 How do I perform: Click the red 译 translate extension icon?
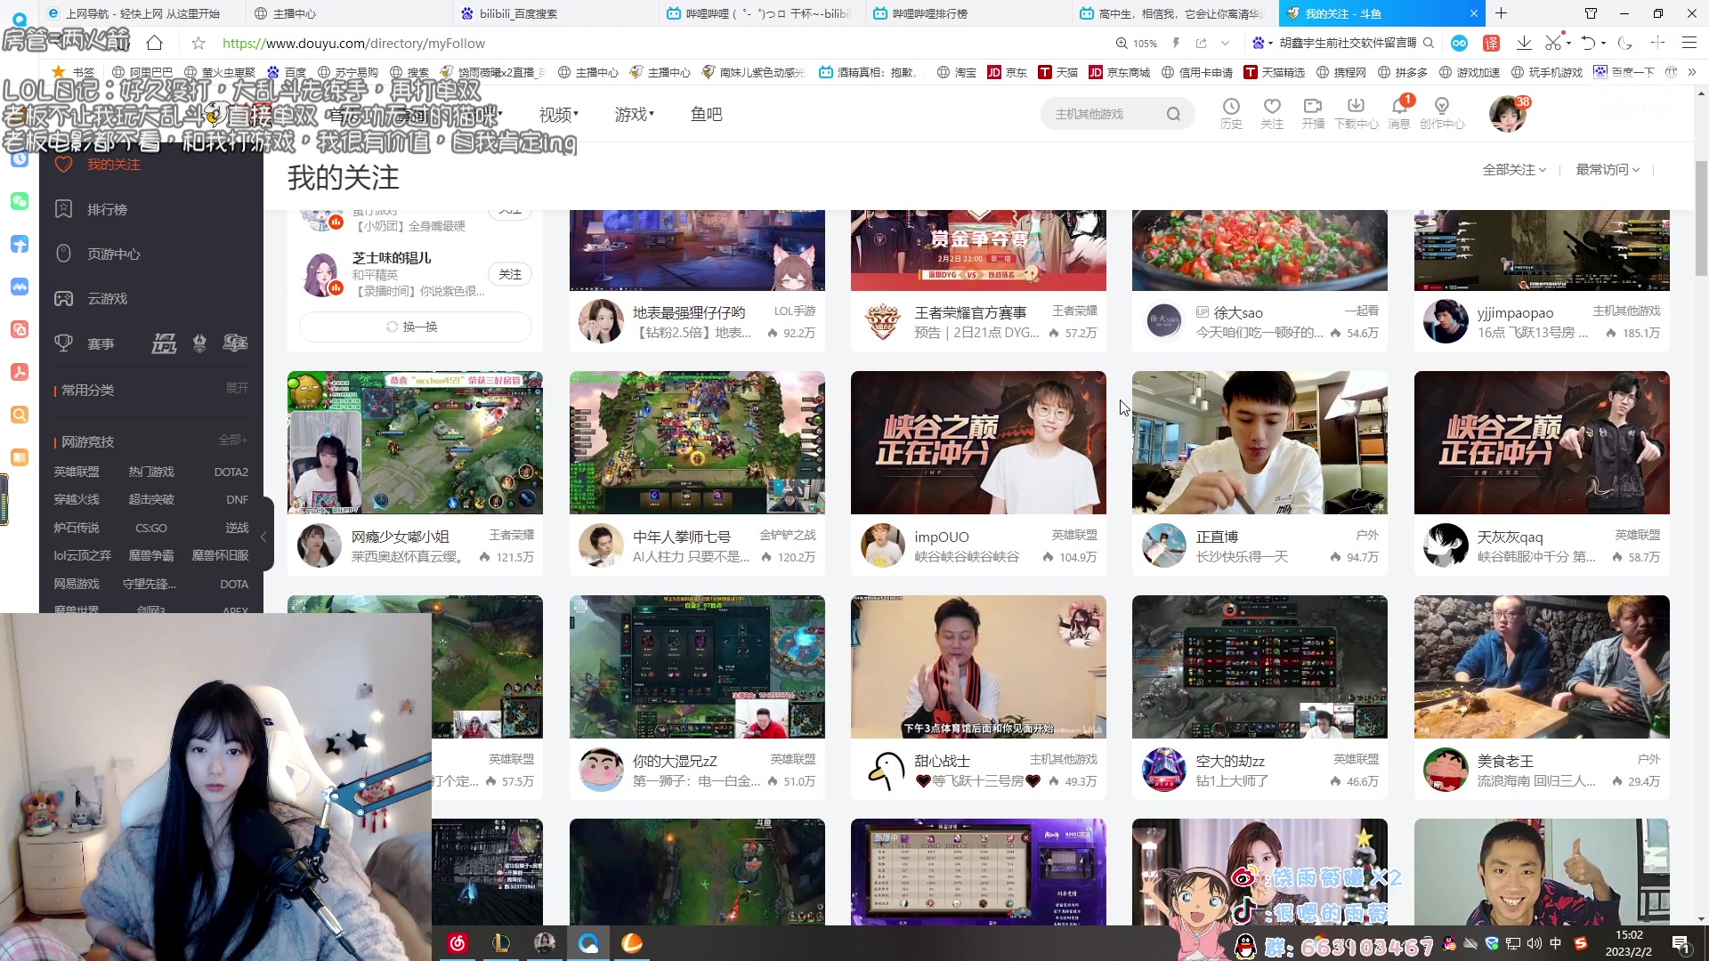[1492, 43]
